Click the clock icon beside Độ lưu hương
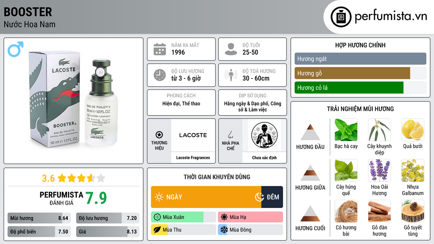434x244 pixels. (160, 75)
